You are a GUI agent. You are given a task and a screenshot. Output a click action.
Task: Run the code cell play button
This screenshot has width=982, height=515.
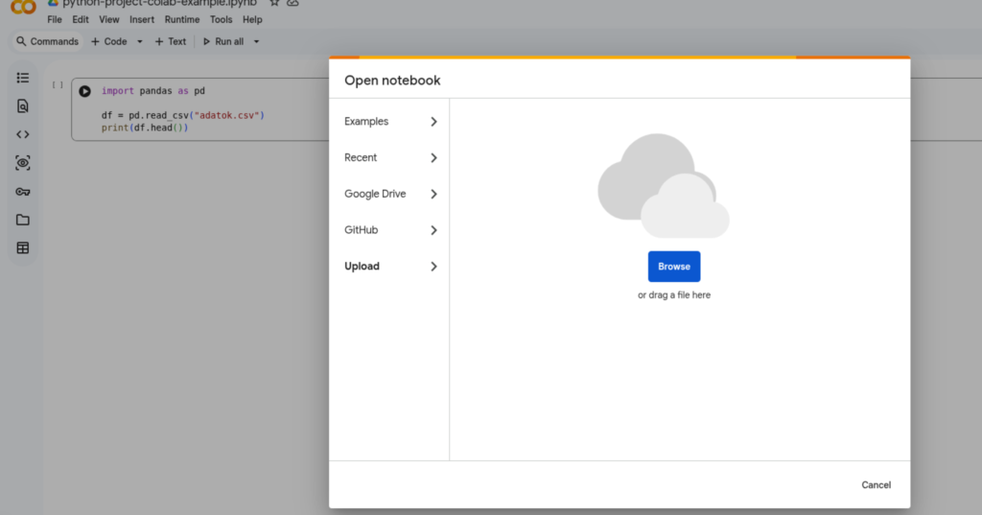click(x=84, y=91)
